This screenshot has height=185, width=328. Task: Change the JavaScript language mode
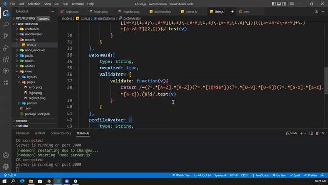(260, 175)
